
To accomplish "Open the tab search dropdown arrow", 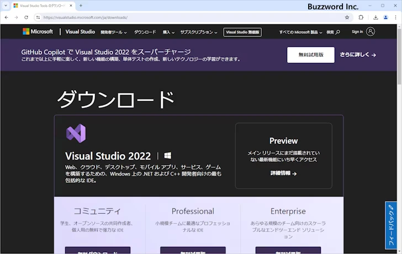I will [6, 6].
